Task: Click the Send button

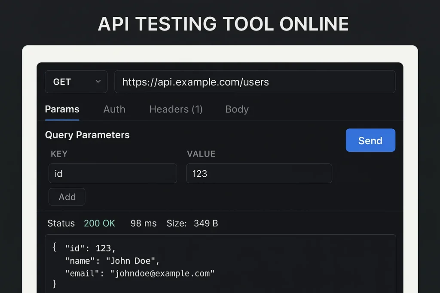Action: point(370,140)
